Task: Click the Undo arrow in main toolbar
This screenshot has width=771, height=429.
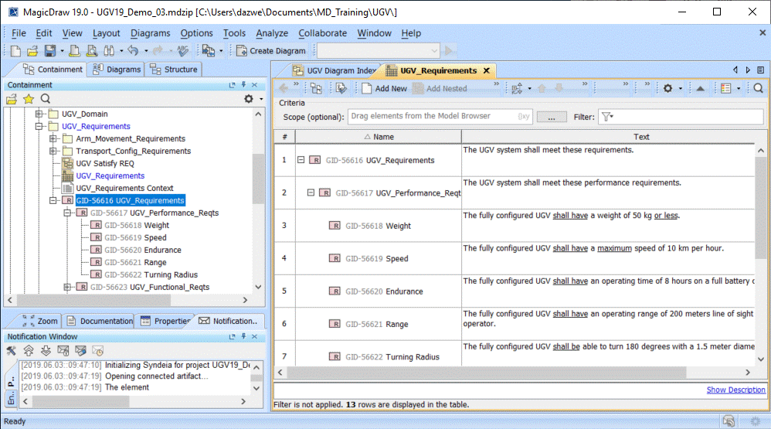Action: pos(132,51)
